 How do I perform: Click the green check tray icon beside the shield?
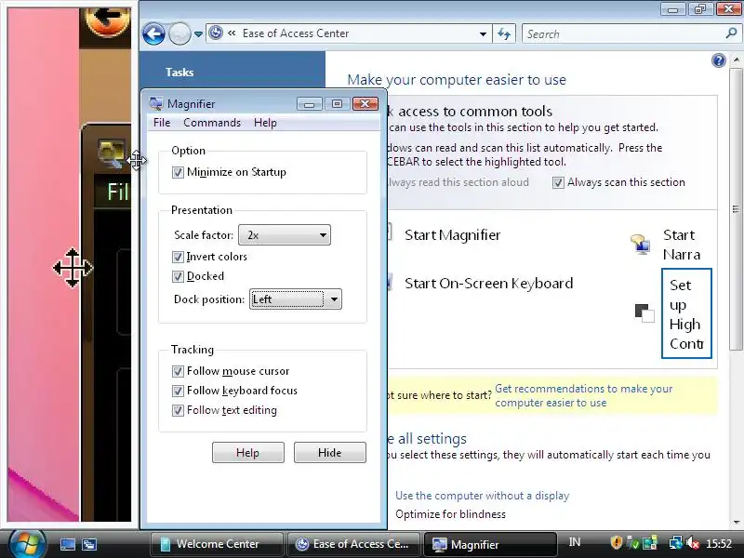pos(632,543)
